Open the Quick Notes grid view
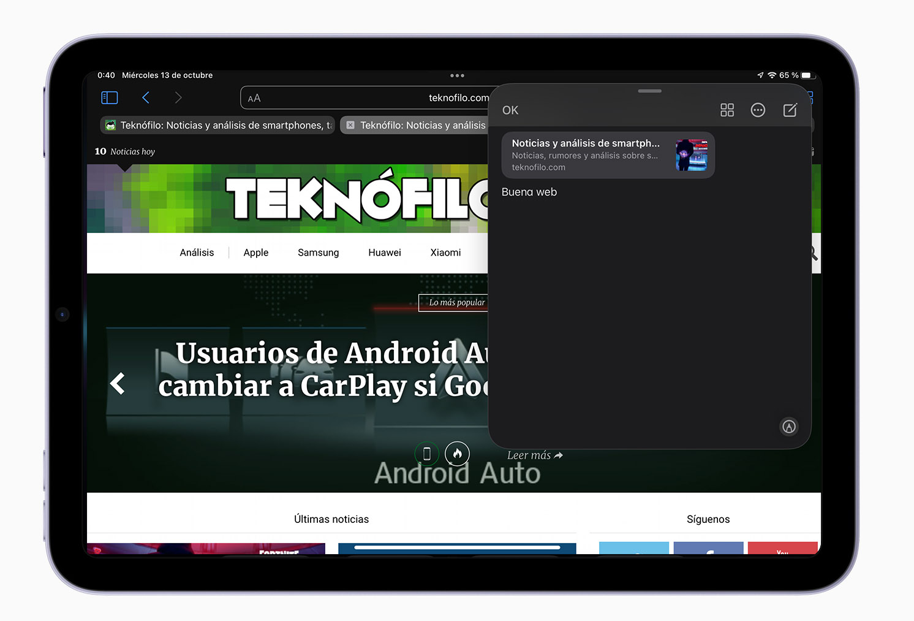The height and width of the screenshot is (621, 914). point(727,110)
